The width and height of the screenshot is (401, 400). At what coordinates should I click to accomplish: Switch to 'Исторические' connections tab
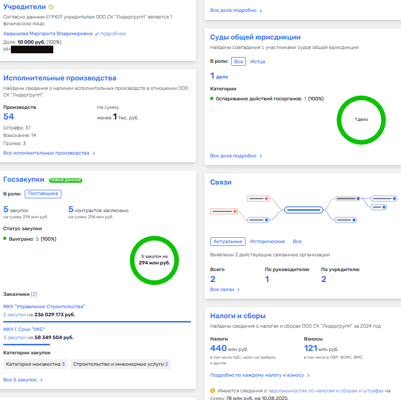pyautogui.click(x=267, y=242)
